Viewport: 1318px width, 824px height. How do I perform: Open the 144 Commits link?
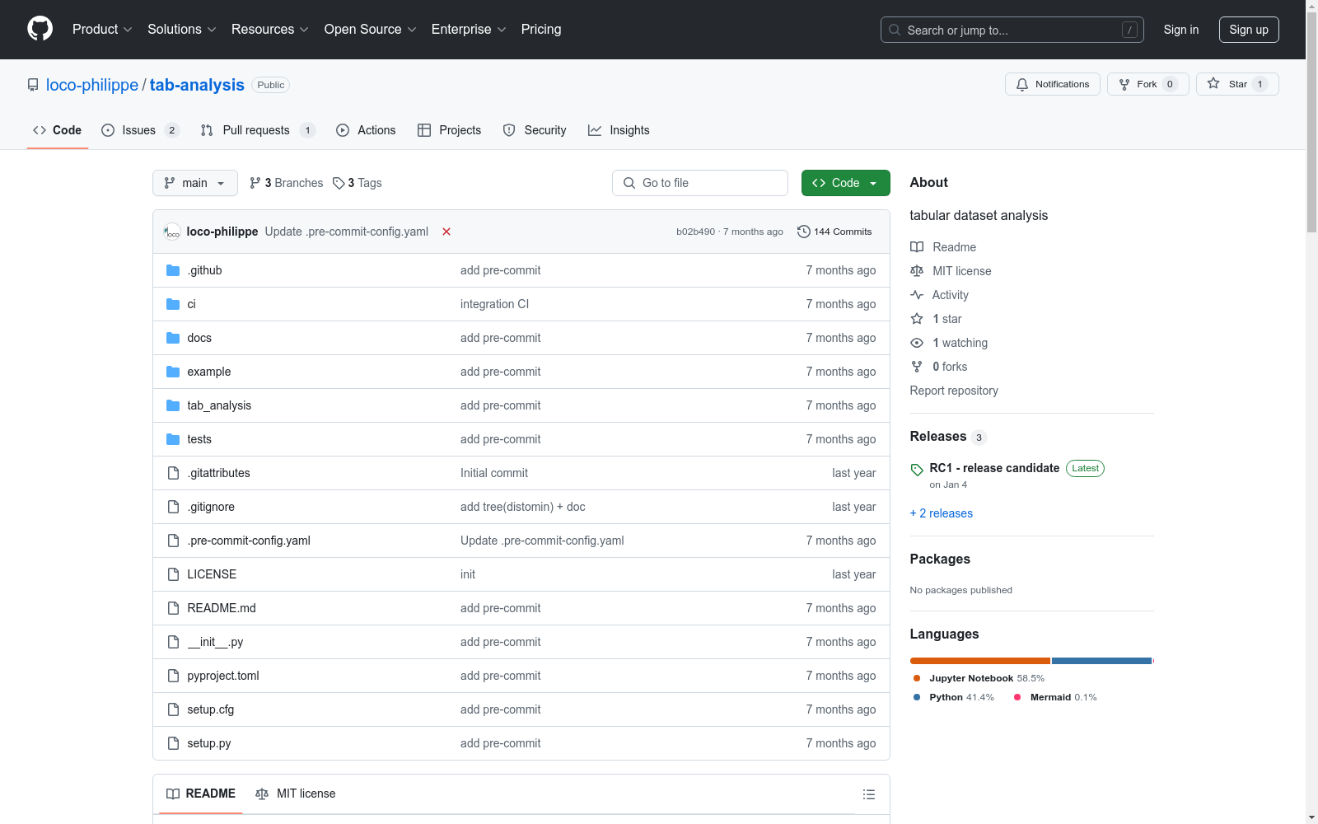[834, 232]
